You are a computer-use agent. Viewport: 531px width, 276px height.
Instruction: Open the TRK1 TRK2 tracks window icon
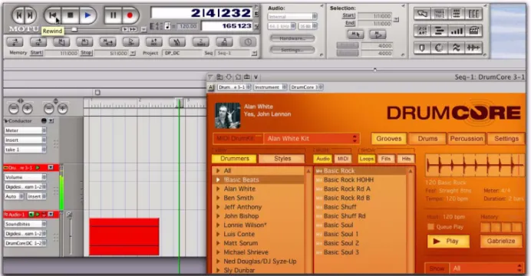[x=439, y=14]
